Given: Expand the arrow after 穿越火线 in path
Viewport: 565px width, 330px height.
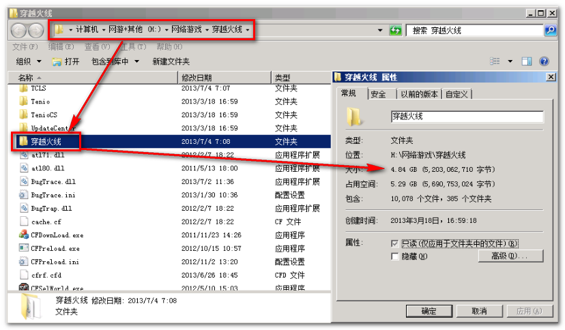Looking at the screenshot, I should tap(248, 29).
